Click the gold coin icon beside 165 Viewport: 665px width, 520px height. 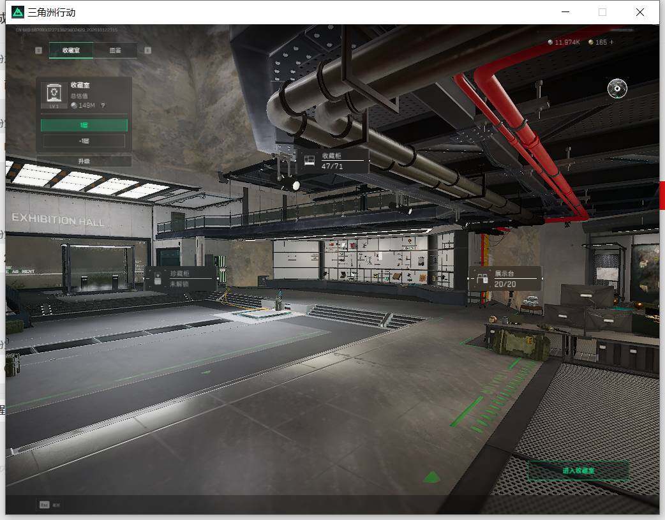tap(591, 42)
